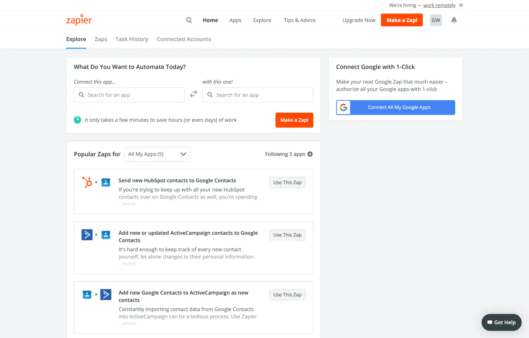Screen dimensions: 529x338
Task: Go to the Home nav item
Action: tap(210, 20)
